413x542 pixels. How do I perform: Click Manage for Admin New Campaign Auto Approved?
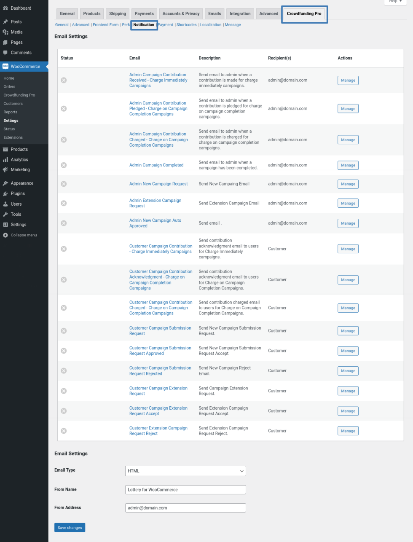pyautogui.click(x=348, y=223)
